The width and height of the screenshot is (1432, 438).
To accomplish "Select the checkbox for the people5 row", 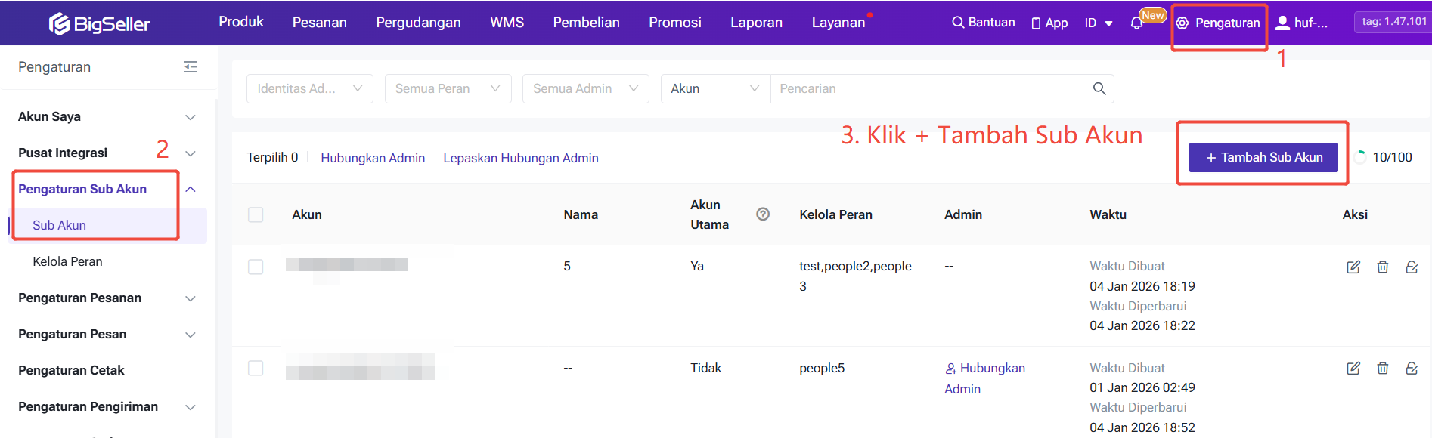I will point(256,369).
